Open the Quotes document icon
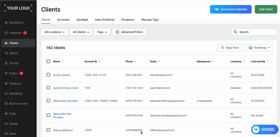 [x=6, y=63]
